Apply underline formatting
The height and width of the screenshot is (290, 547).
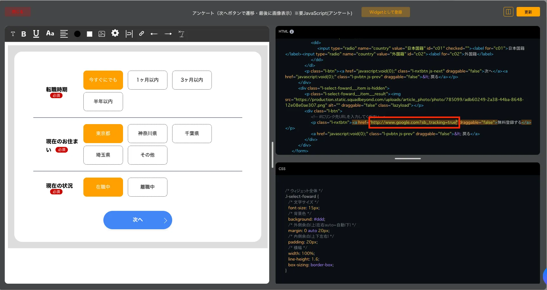(36, 34)
